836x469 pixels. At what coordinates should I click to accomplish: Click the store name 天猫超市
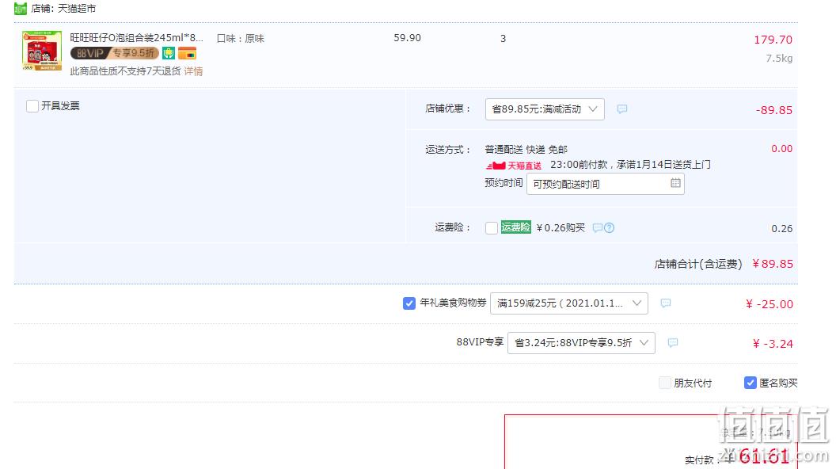(x=77, y=9)
